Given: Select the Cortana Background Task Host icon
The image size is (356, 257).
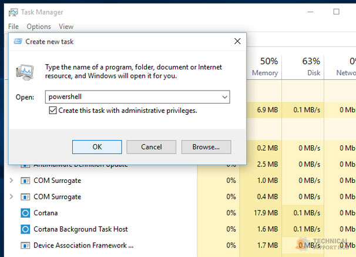Looking at the screenshot, I should coord(25,229).
